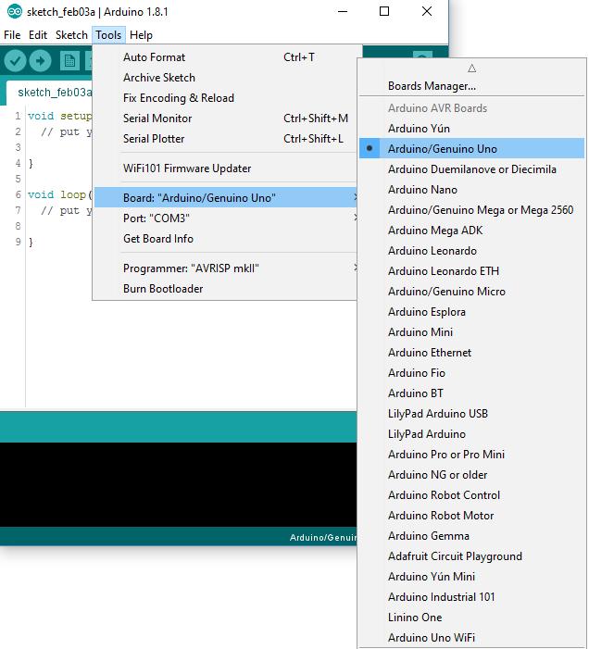Open the Serial Monitor
This screenshot has height=649, width=589.
[226, 119]
